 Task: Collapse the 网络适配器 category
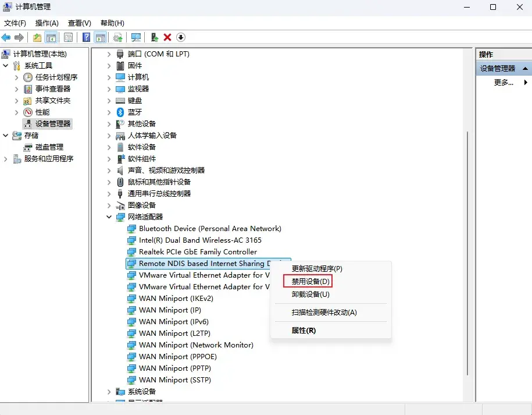(109, 217)
